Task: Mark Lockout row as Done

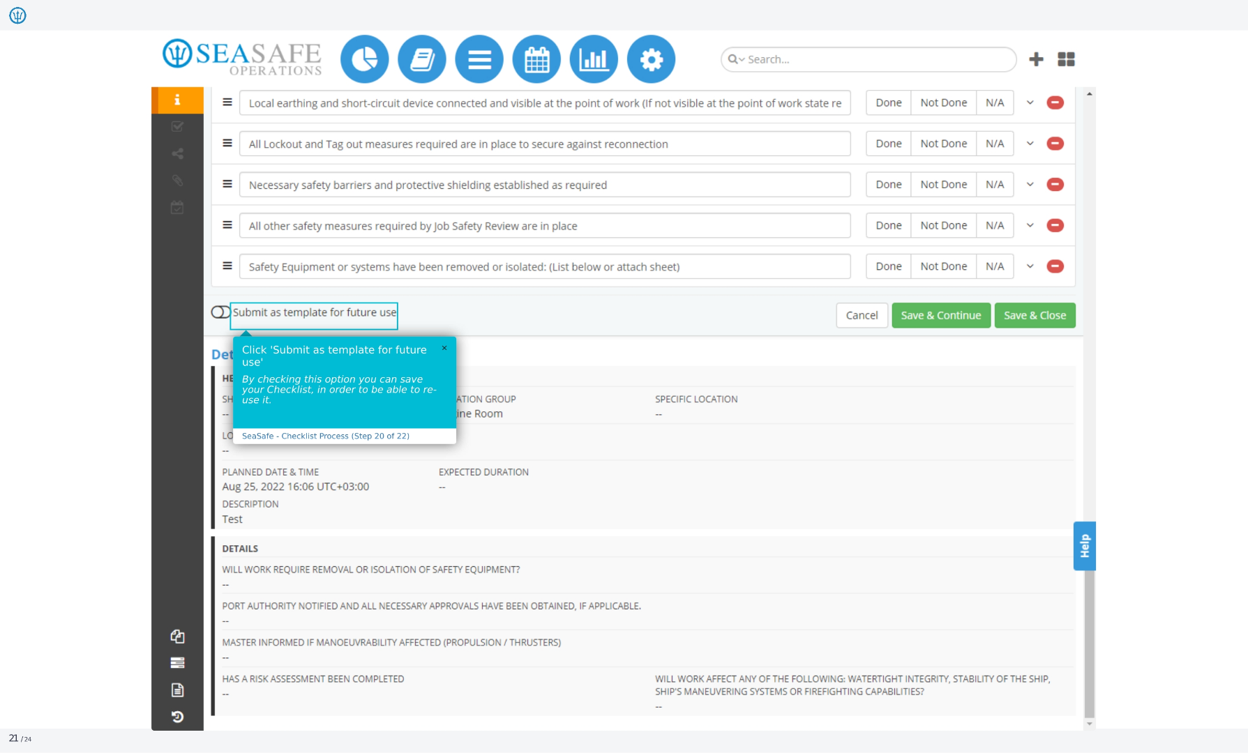Action: [888, 144]
